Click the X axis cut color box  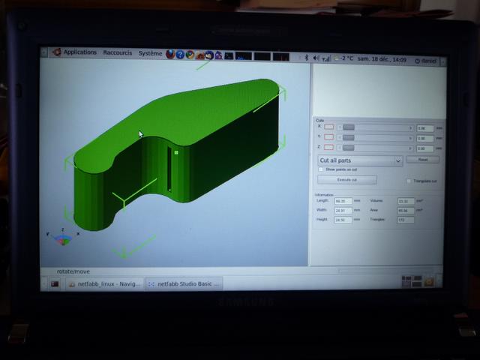329,127
